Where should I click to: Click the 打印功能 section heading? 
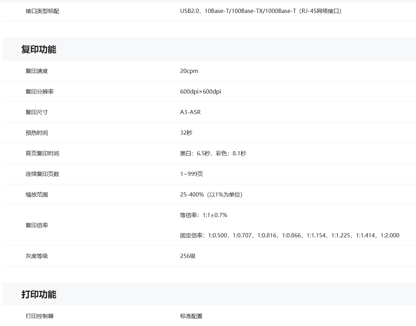(39, 295)
